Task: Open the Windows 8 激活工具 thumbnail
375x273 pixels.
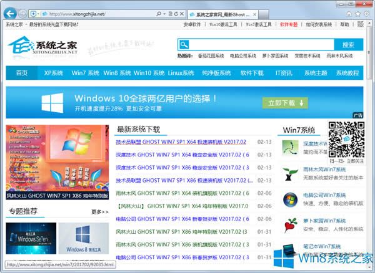Action: point(84,238)
